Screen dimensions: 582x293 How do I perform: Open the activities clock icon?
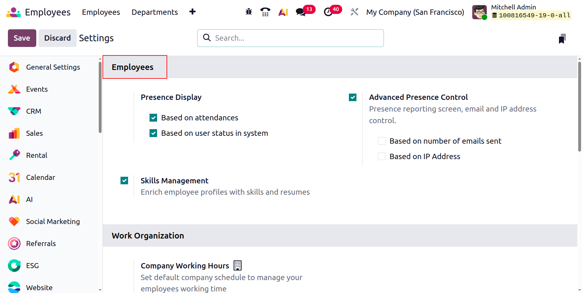(x=328, y=12)
